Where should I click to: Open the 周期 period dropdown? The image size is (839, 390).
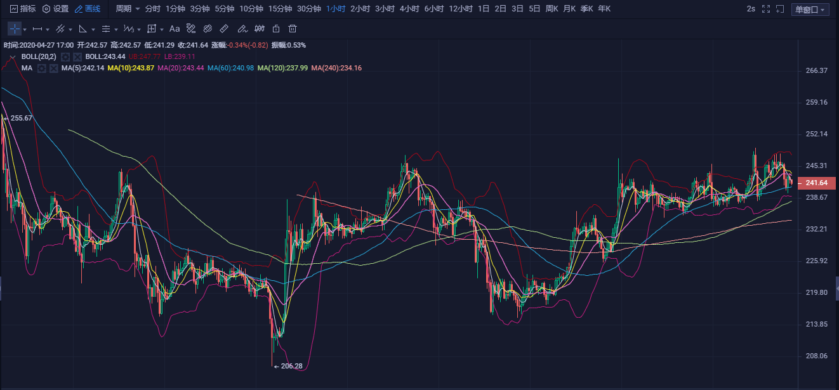pos(128,9)
